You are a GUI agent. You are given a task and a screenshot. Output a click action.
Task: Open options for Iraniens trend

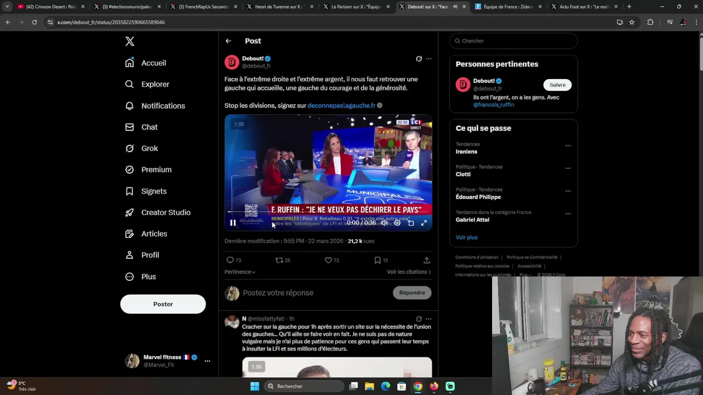[568, 146]
